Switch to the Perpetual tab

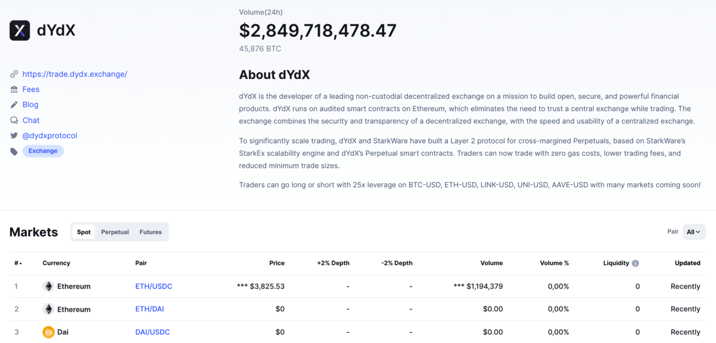coord(115,232)
